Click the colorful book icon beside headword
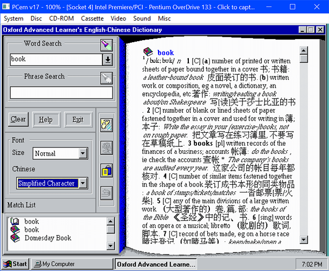The image size is (329, 271). tap(148, 51)
